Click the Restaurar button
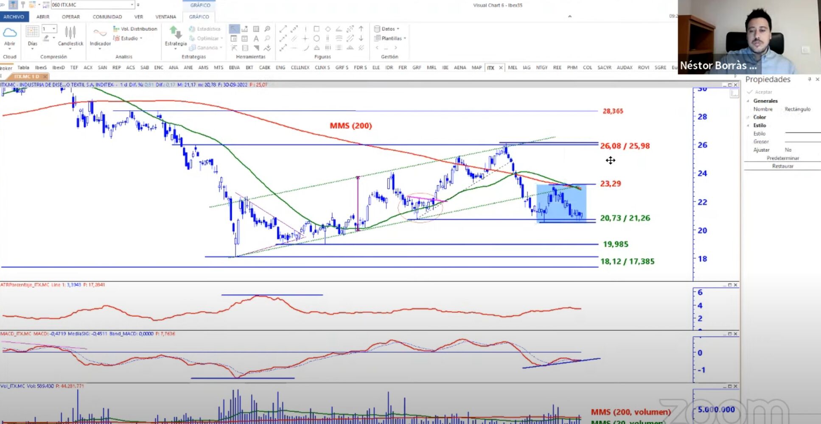The width and height of the screenshot is (821, 424). tap(783, 166)
